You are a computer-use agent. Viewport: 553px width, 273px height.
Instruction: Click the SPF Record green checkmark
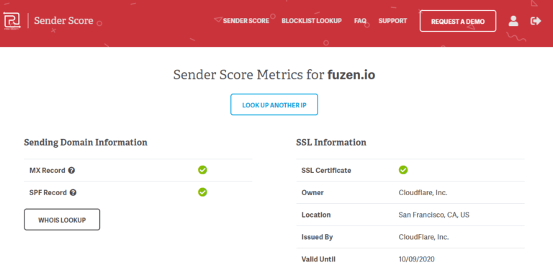202,192
